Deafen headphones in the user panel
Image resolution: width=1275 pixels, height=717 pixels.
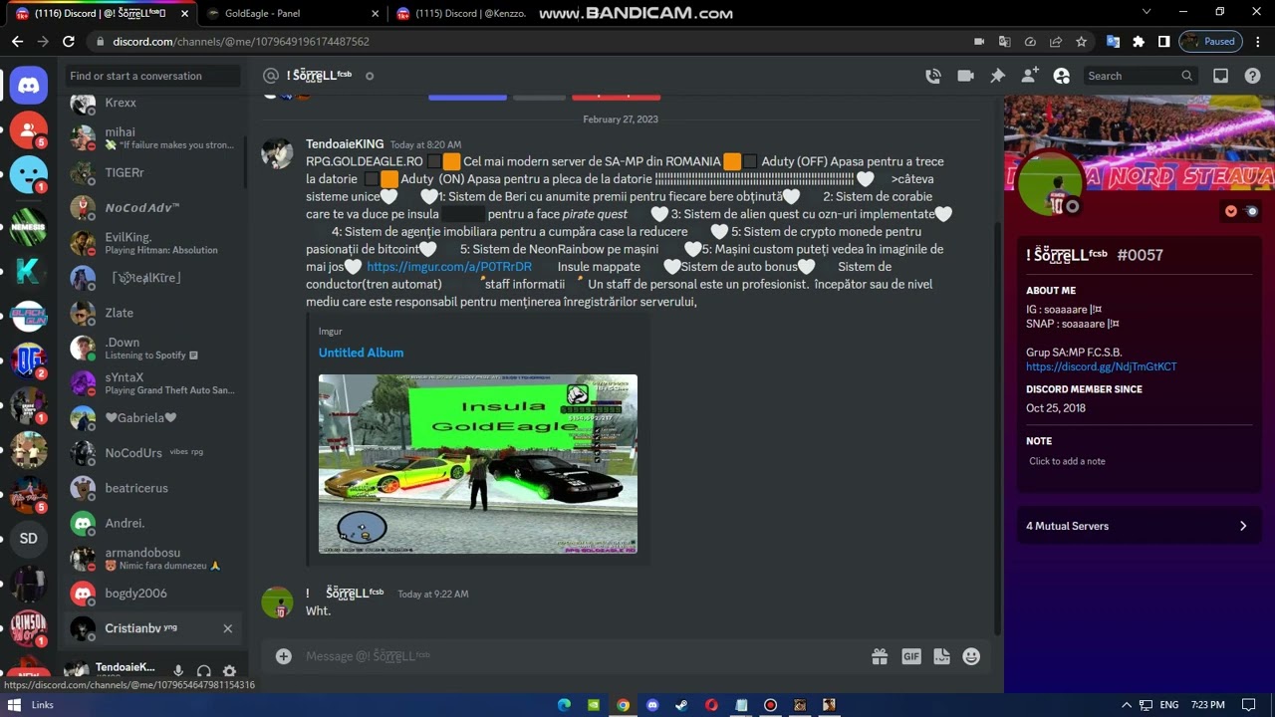204,672
